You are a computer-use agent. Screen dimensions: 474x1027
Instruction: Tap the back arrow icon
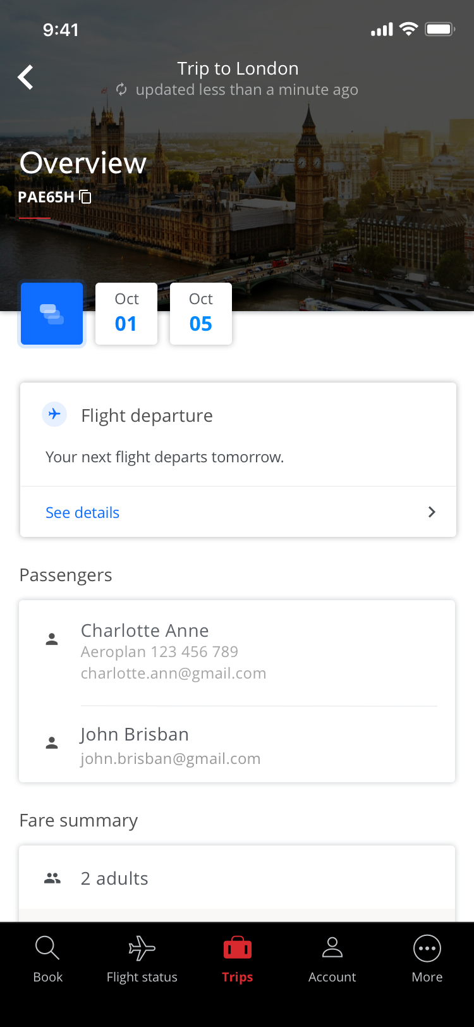26,78
